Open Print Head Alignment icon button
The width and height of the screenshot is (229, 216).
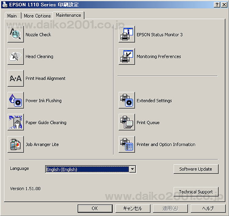[x=16, y=78]
